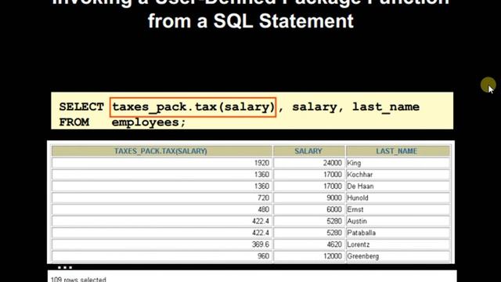This screenshot has height=282, width=501.
Task: Click the SELECT keyword in the SQL statement
Action: tap(81, 107)
